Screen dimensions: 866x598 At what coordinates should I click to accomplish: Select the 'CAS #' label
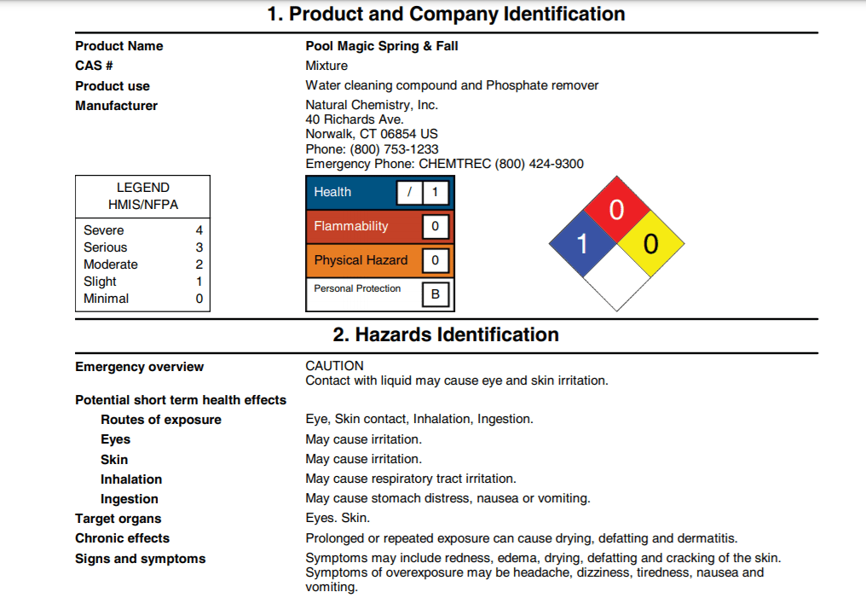(94, 66)
